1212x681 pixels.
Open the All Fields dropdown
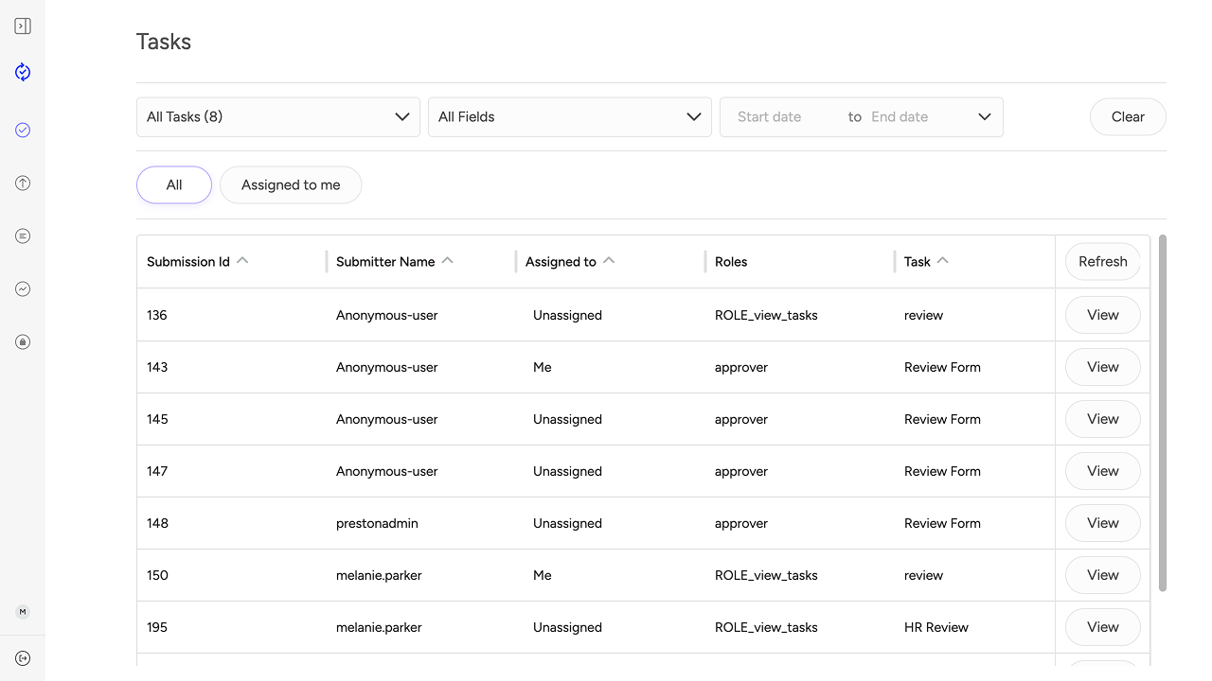point(570,117)
